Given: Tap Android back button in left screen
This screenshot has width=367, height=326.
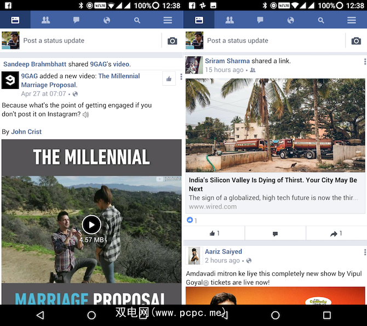Looking at the screenshot, I should point(40,315).
